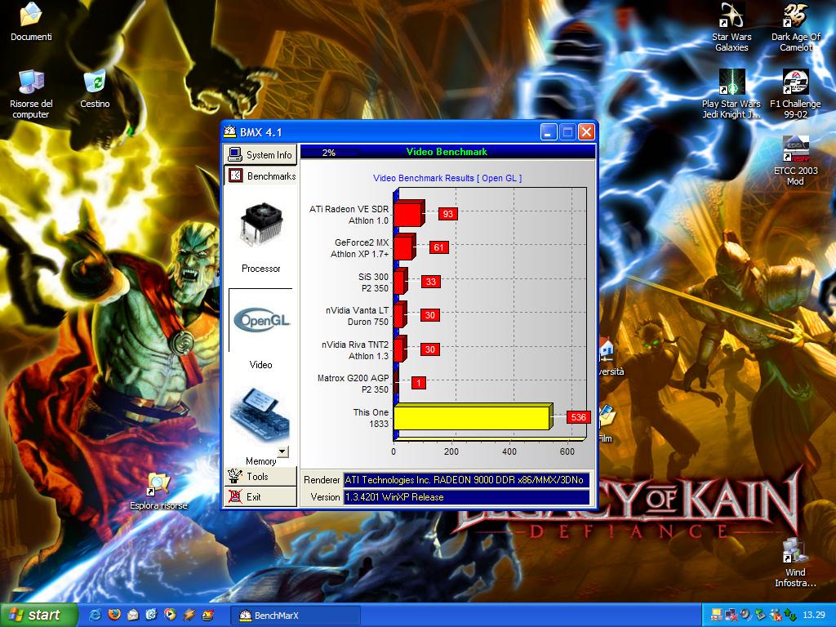Viewport: 836px width, 627px height.
Task: Launch the lightning bolt Winamp icon
Action: tap(189, 615)
